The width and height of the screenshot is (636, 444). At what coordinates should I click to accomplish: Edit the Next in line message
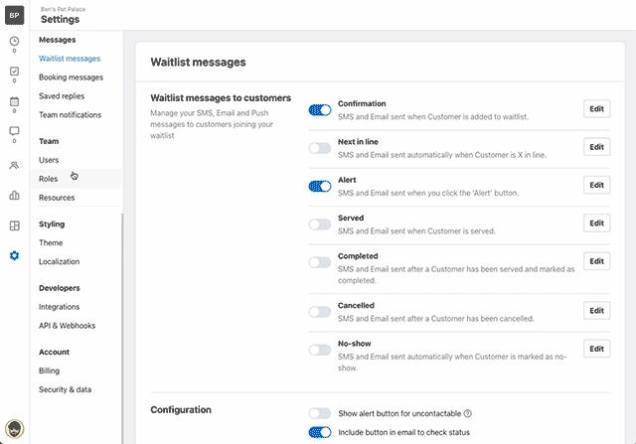[x=596, y=147]
